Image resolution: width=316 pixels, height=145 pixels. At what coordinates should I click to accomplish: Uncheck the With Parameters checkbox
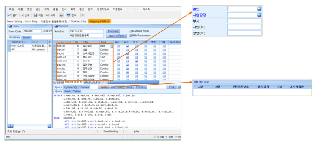[130, 36]
